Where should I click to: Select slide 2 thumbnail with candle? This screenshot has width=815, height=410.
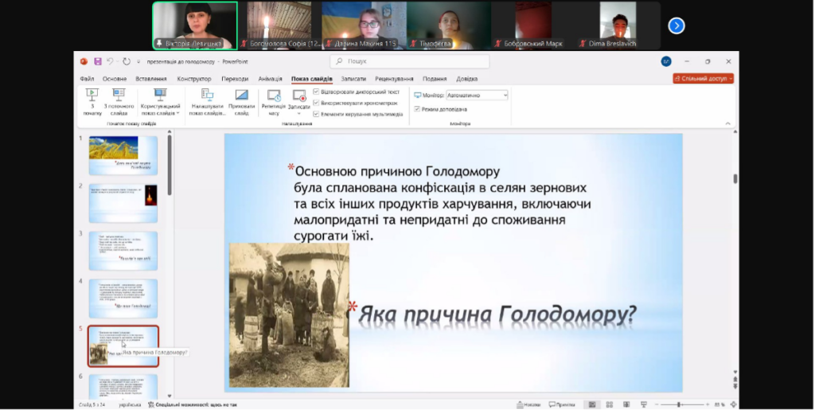coord(123,203)
